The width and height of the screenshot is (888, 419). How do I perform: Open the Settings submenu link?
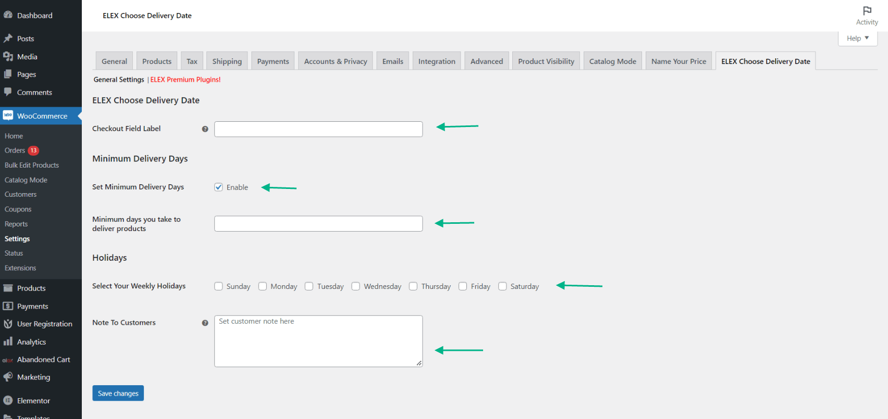[x=17, y=238]
